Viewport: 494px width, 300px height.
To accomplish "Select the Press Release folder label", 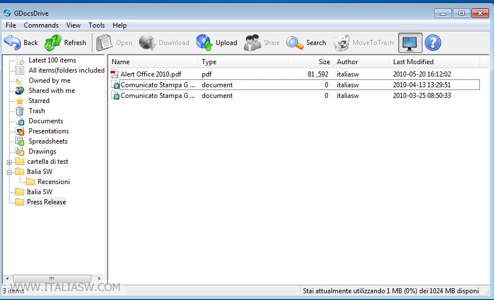I will [x=46, y=202].
